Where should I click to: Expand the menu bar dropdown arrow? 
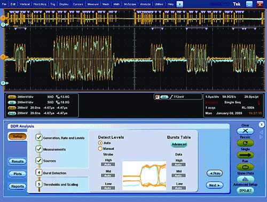(x=180, y=4)
